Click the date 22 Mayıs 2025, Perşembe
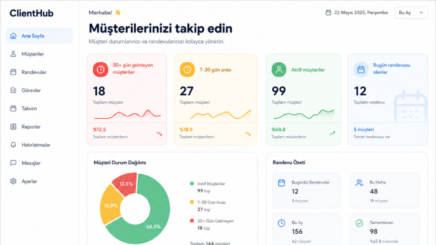The height and width of the screenshot is (245, 436). coord(361,12)
